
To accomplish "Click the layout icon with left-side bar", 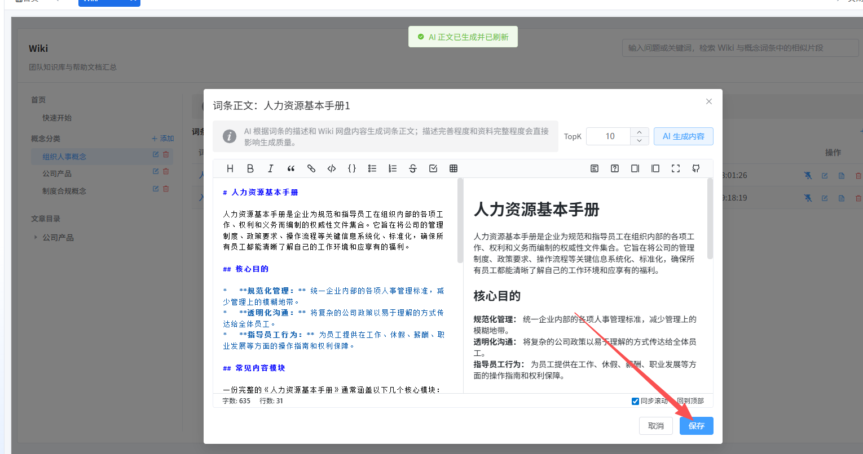I will pyautogui.click(x=655, y=168).
